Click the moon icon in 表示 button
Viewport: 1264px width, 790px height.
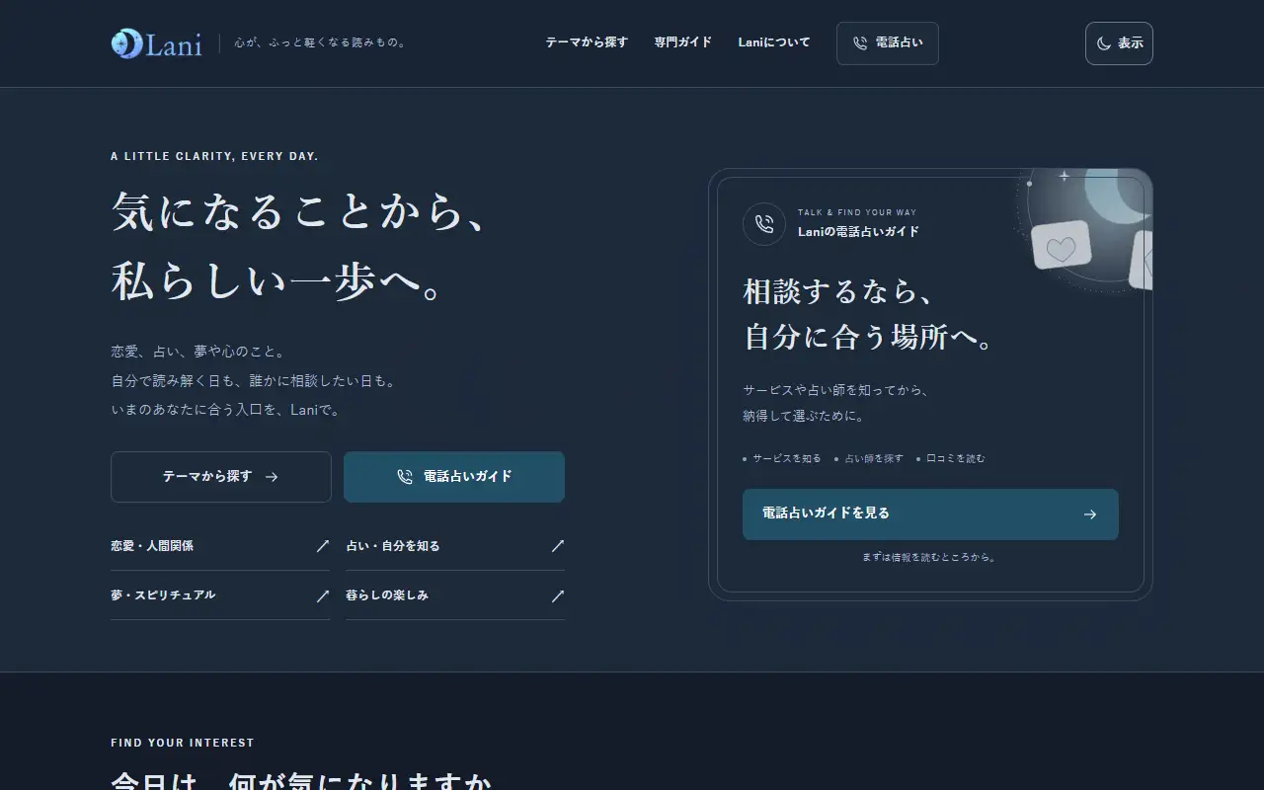[x=1104, y=43]
